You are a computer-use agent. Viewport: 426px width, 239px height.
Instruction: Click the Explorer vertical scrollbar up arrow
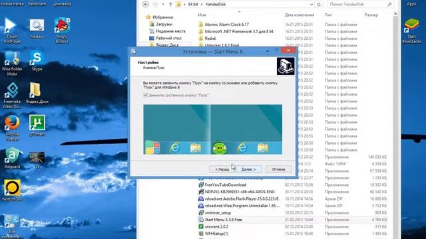point(395,14)
